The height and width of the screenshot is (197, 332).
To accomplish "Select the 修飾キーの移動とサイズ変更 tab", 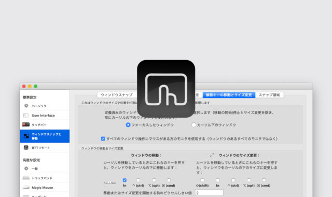I will (x=229, y=95).
